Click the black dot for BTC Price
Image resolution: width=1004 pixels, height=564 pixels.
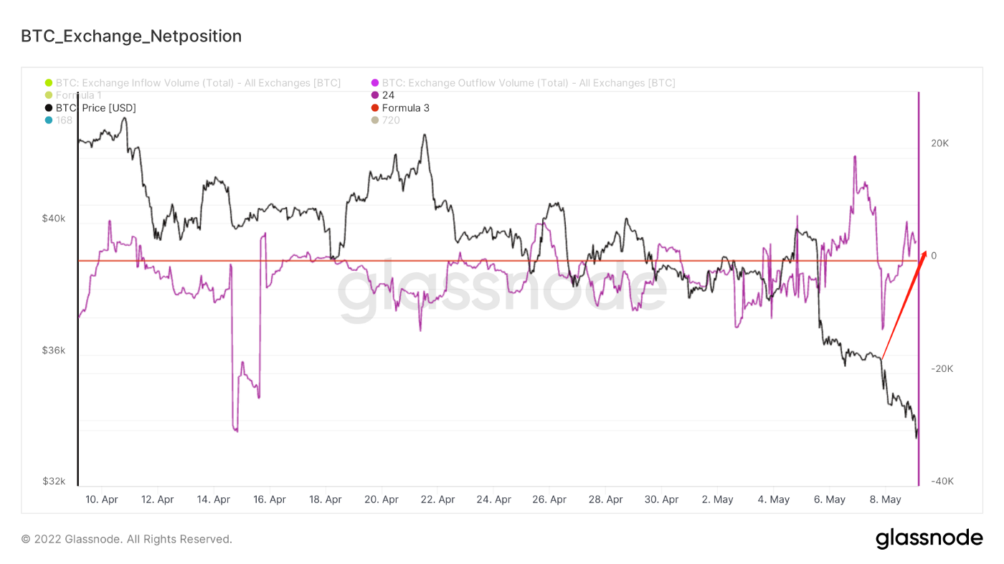click(49, 108)
